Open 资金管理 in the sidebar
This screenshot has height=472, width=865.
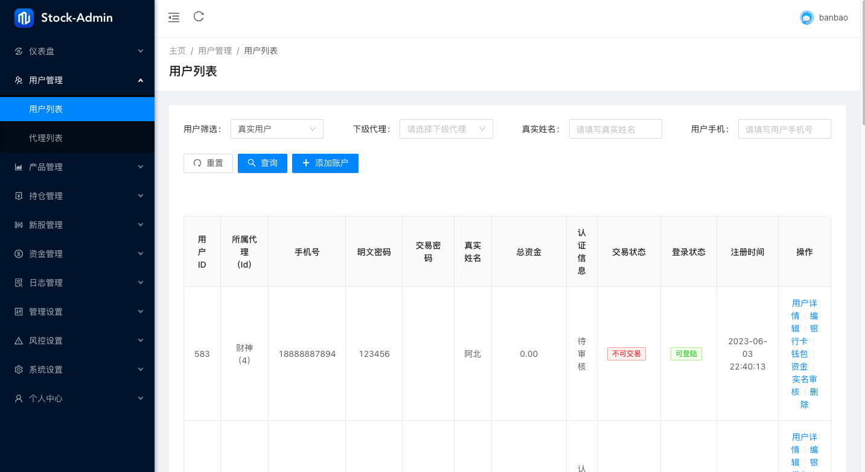pyautogui.click(x=77, y=254)
